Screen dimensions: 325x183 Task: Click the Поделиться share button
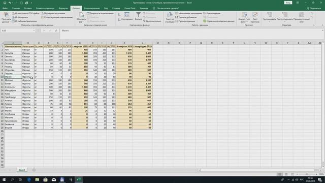pos(314,8)
